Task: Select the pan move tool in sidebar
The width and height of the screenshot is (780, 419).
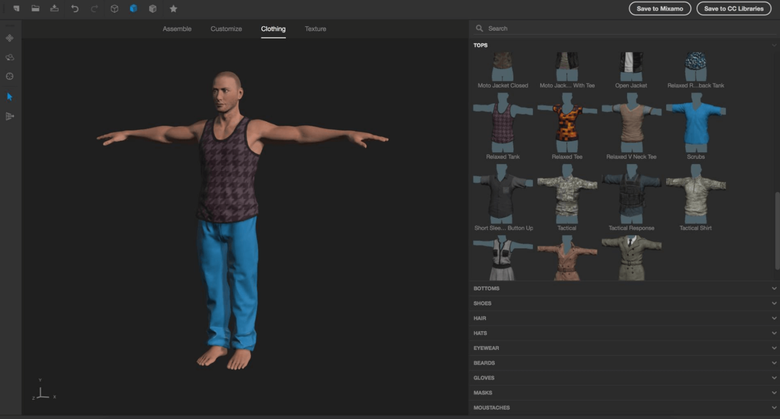Action: coord(10,38)
